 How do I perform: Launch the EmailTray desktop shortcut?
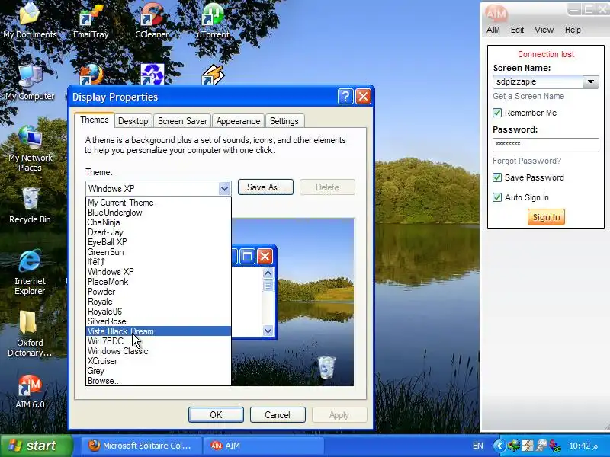(91, 21)
